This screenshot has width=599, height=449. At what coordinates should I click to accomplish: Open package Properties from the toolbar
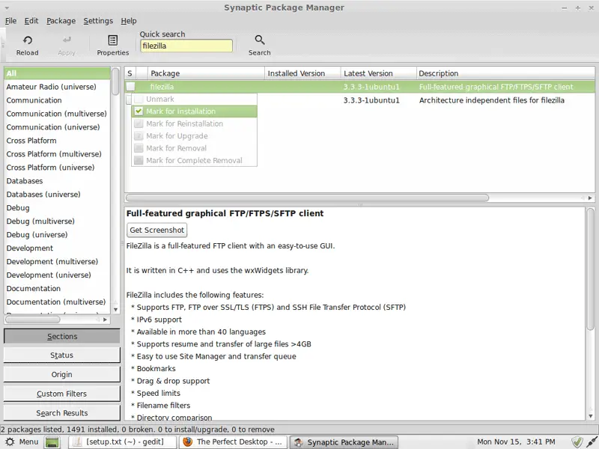coord(113,46)
